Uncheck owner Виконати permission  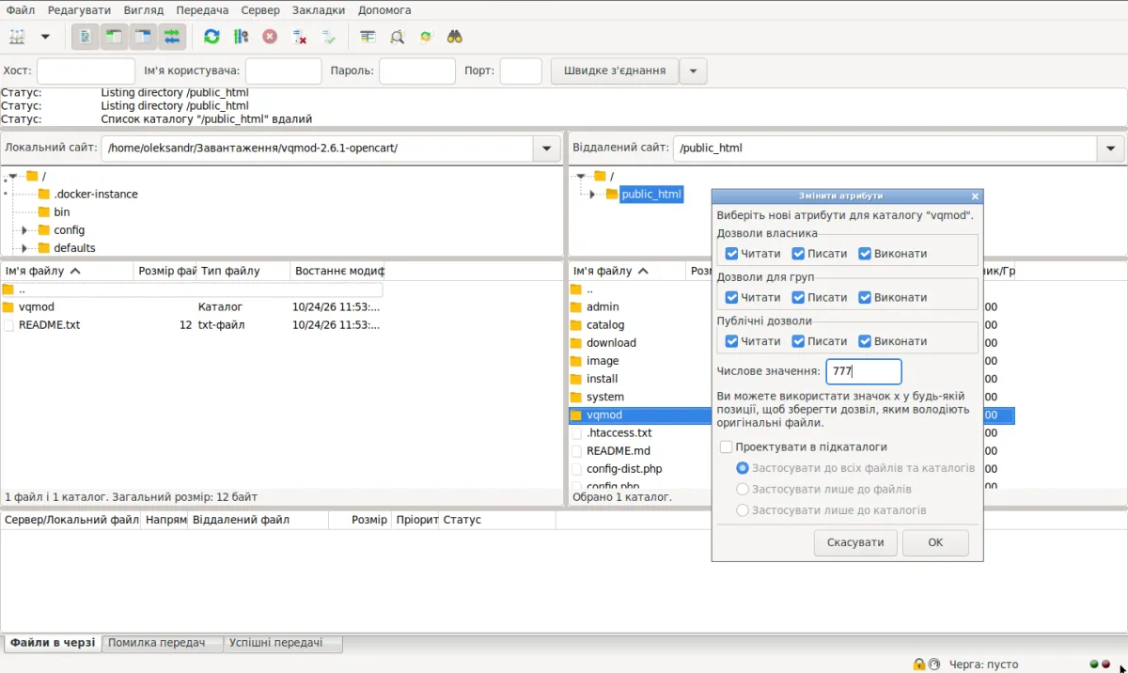[x=865, y=254]
